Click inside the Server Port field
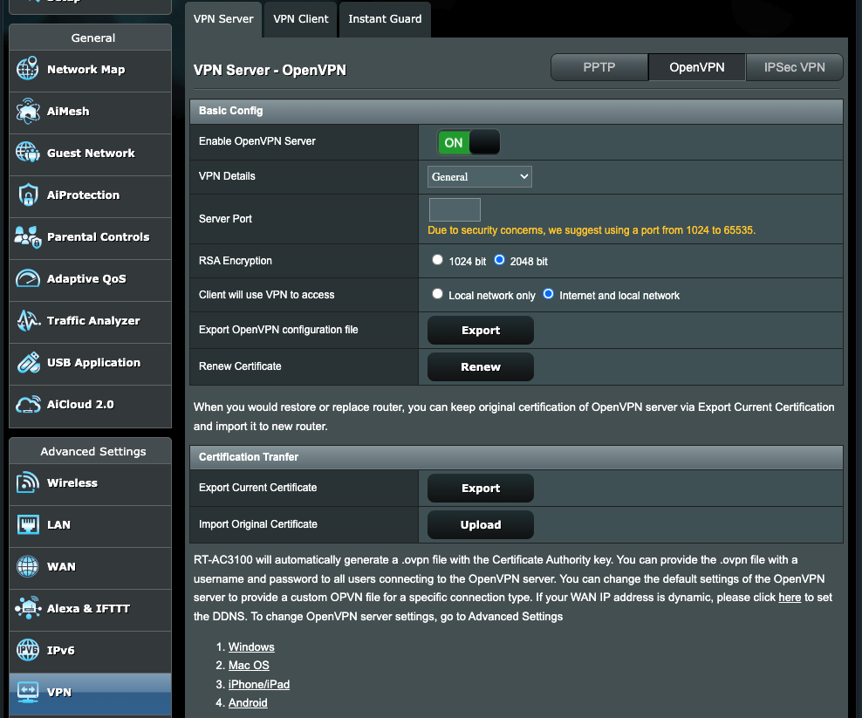 (454, 209)
